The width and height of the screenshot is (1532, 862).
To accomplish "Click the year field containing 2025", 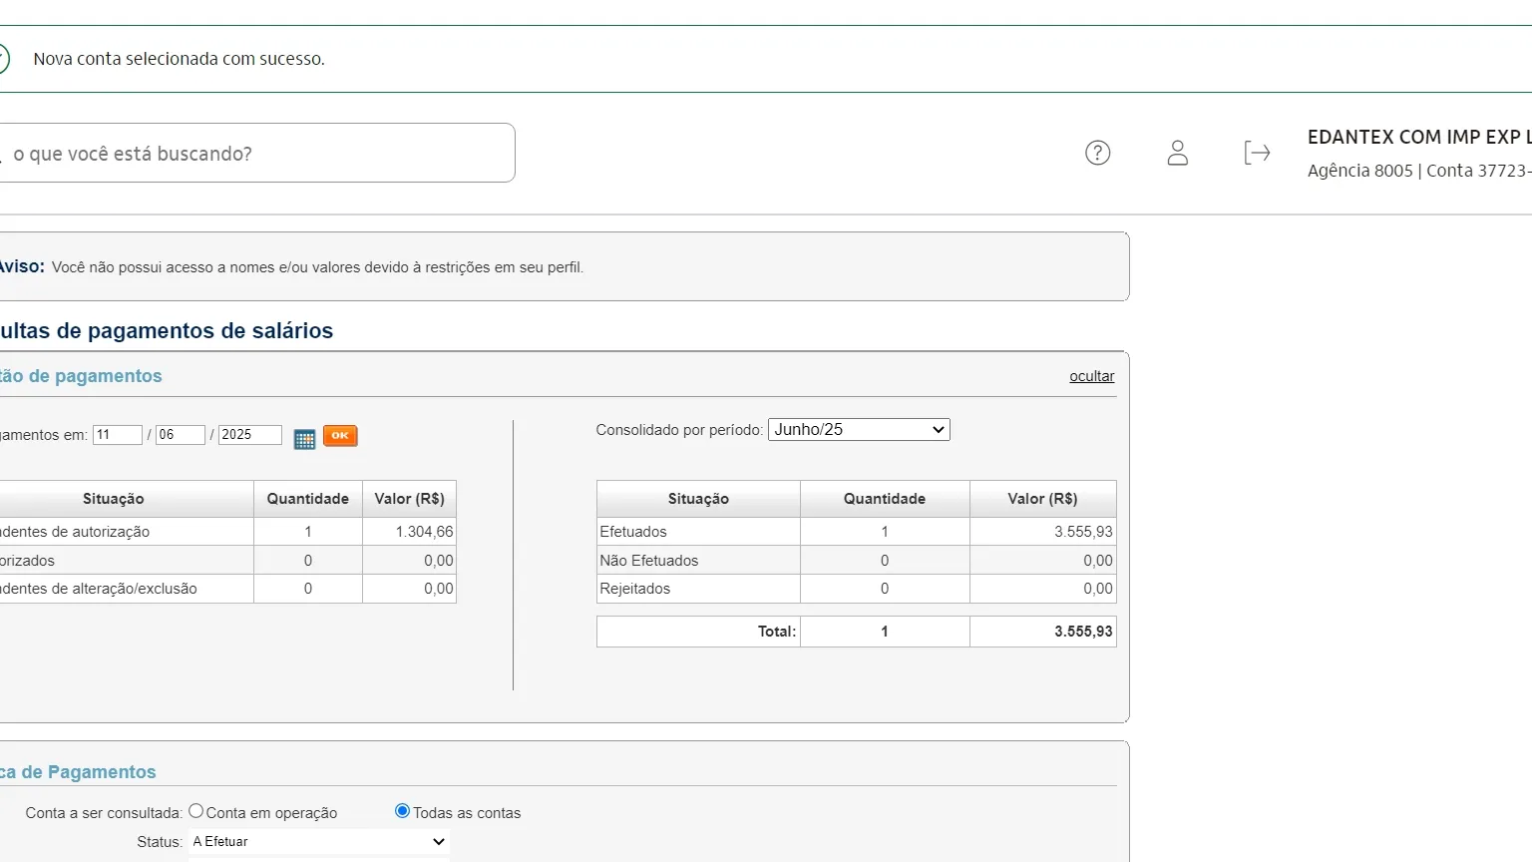I will click(249, 435).
